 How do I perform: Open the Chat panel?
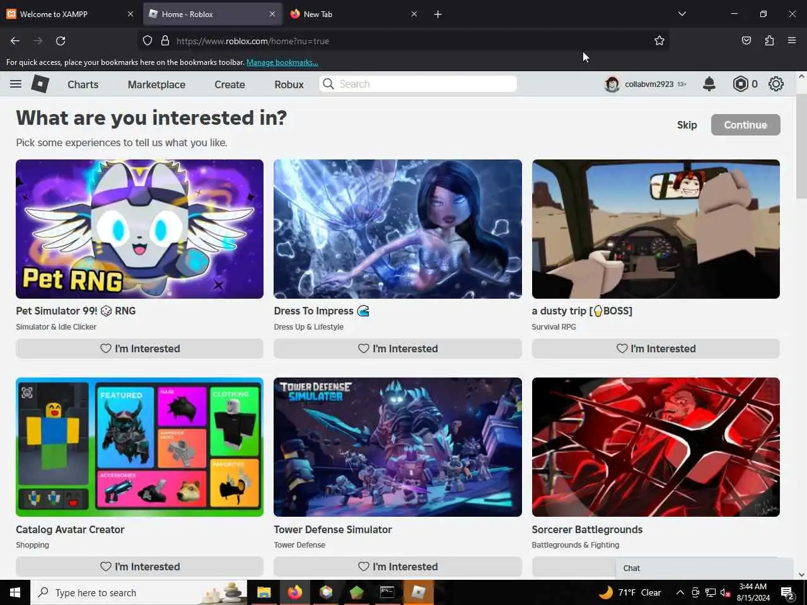point(704,568)
